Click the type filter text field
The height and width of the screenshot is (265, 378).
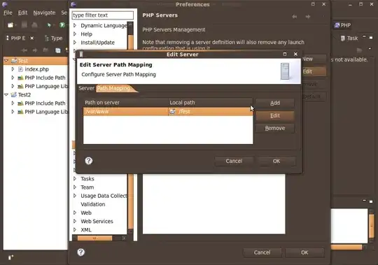click(x=102, y=15)
